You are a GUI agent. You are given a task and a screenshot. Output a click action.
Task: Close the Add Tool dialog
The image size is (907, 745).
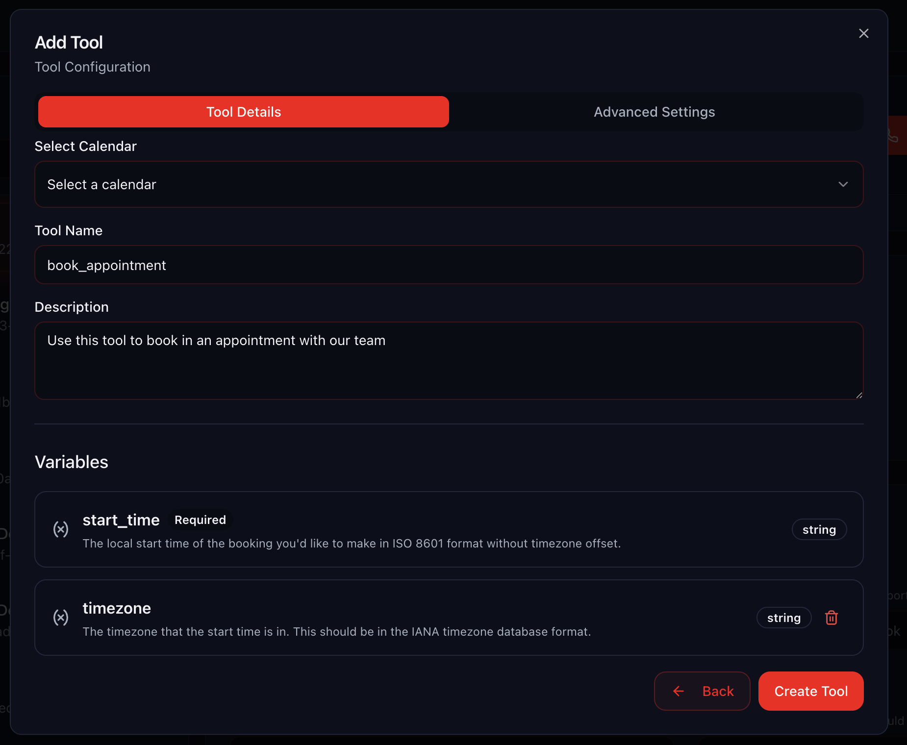[864, 33]
